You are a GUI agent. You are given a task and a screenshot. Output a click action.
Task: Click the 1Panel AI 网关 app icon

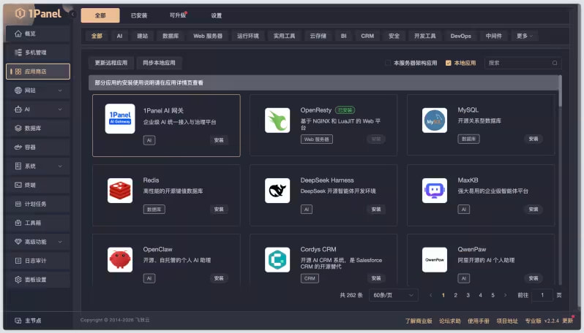click(x=120, y=118)
